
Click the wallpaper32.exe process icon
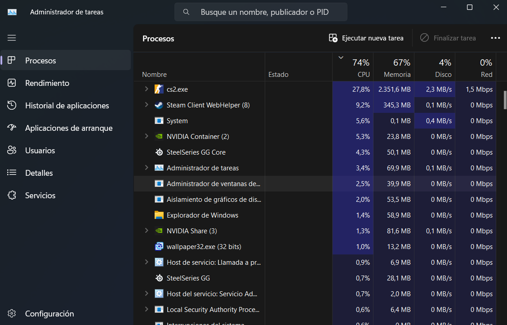pos(159,246)
